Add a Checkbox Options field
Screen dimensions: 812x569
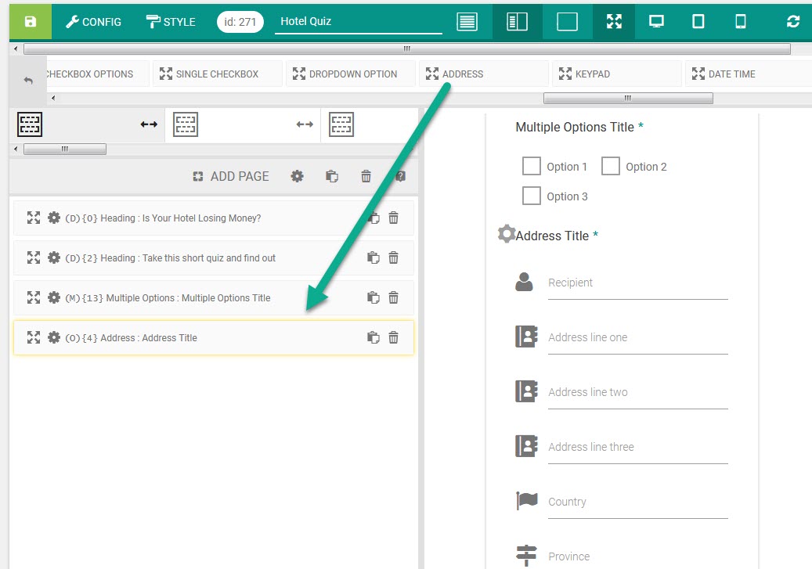pos(97,74)
